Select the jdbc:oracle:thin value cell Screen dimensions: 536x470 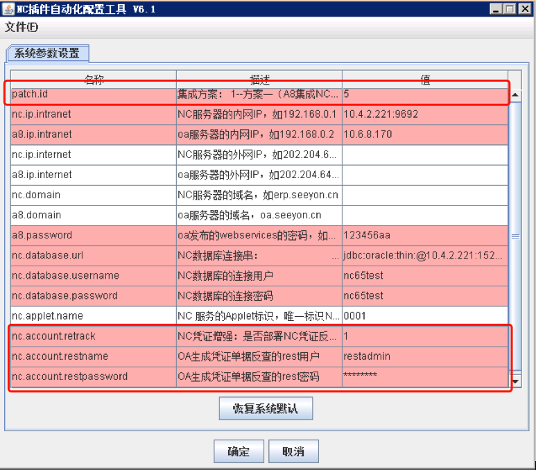tap(425, 256)
